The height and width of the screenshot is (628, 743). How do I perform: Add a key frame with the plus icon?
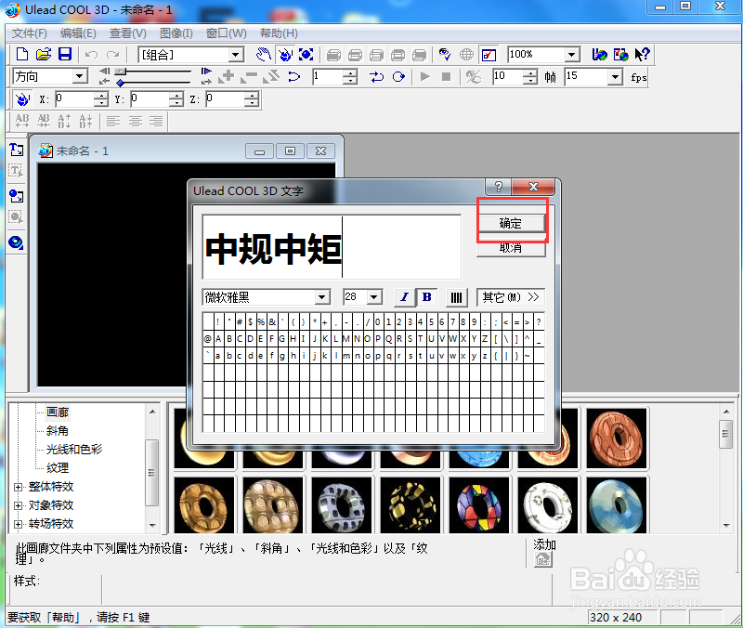point(227,76)
